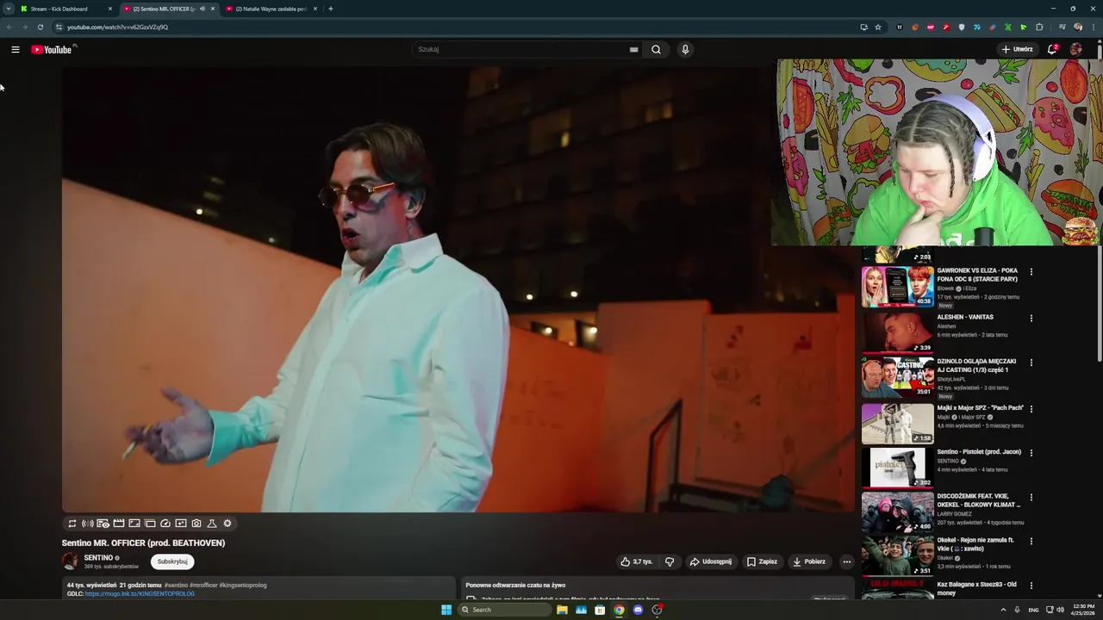The height and width of the screenshot is (620, 1103).
Task: Open Discord from taskbar
Action: point(638,610)
